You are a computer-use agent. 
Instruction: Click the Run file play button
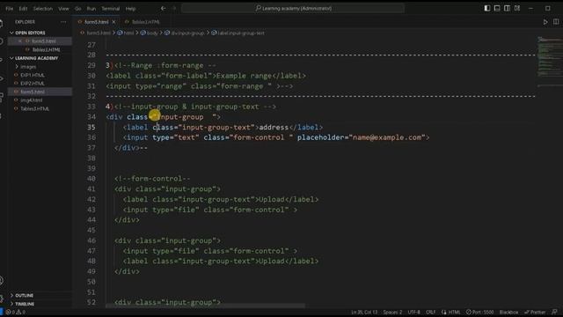pyautogui.click(x=545, y=22)
